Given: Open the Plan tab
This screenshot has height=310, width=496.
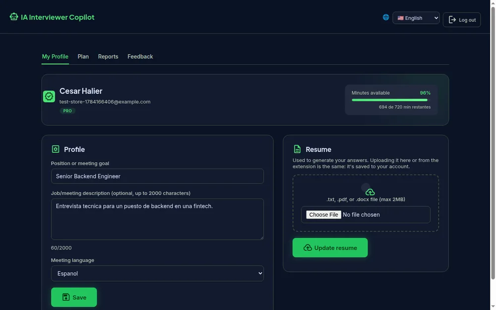Looking at the screenshot, I should 83,57.
